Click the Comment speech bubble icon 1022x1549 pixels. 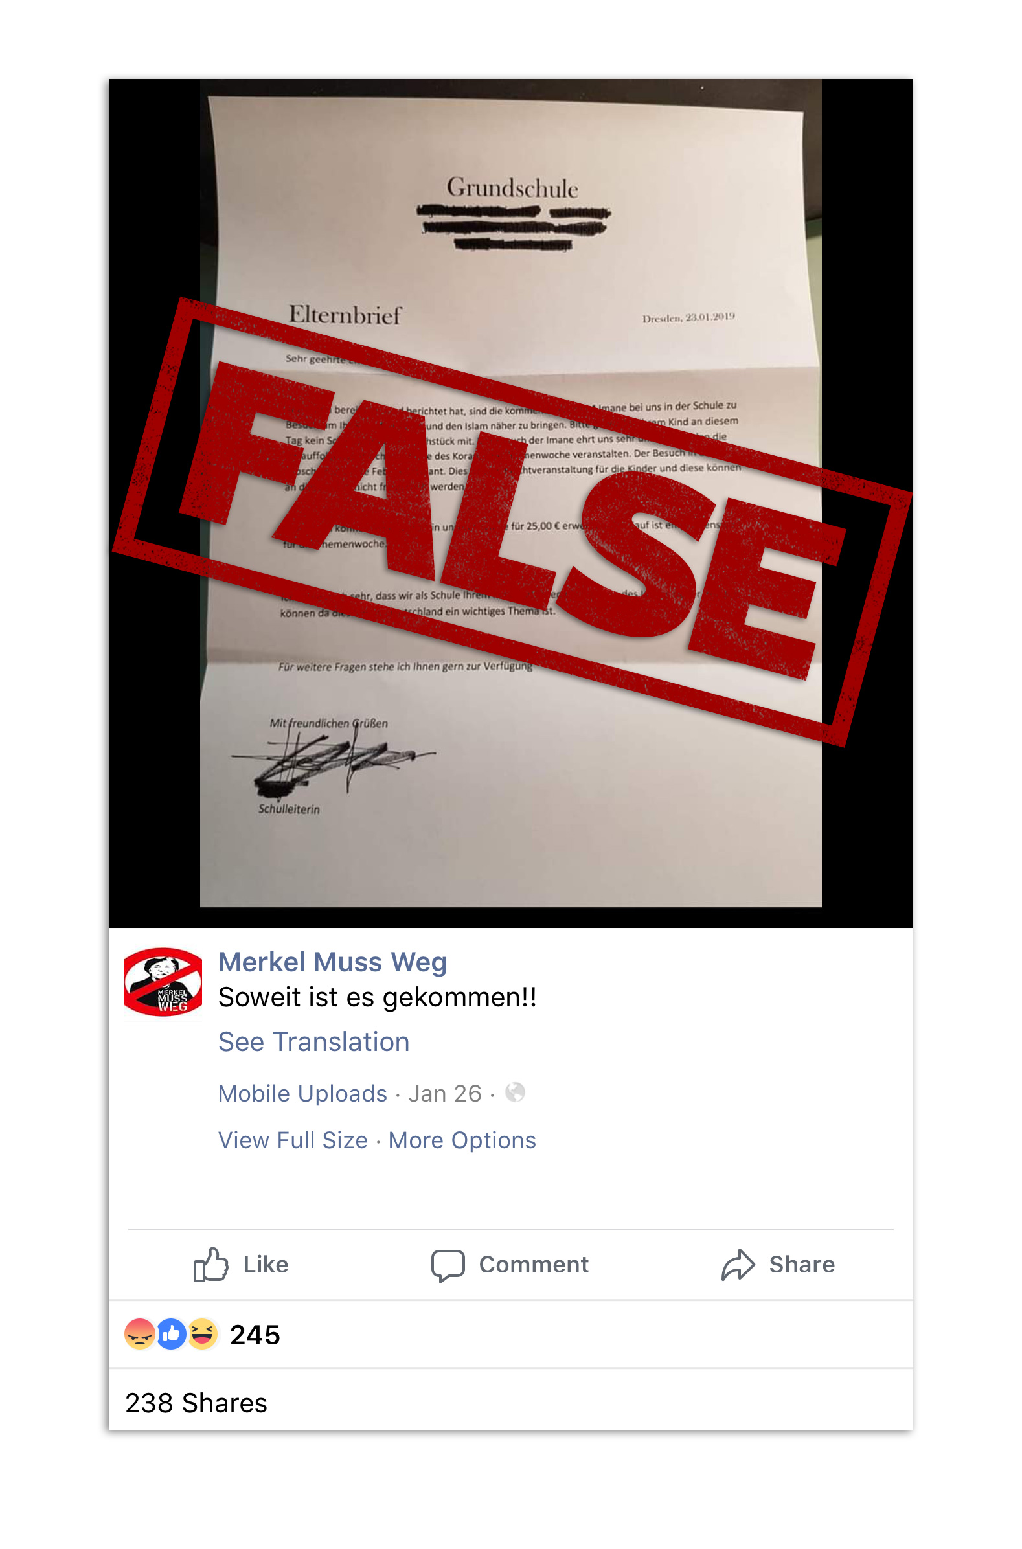click(x=448, y=1265)
